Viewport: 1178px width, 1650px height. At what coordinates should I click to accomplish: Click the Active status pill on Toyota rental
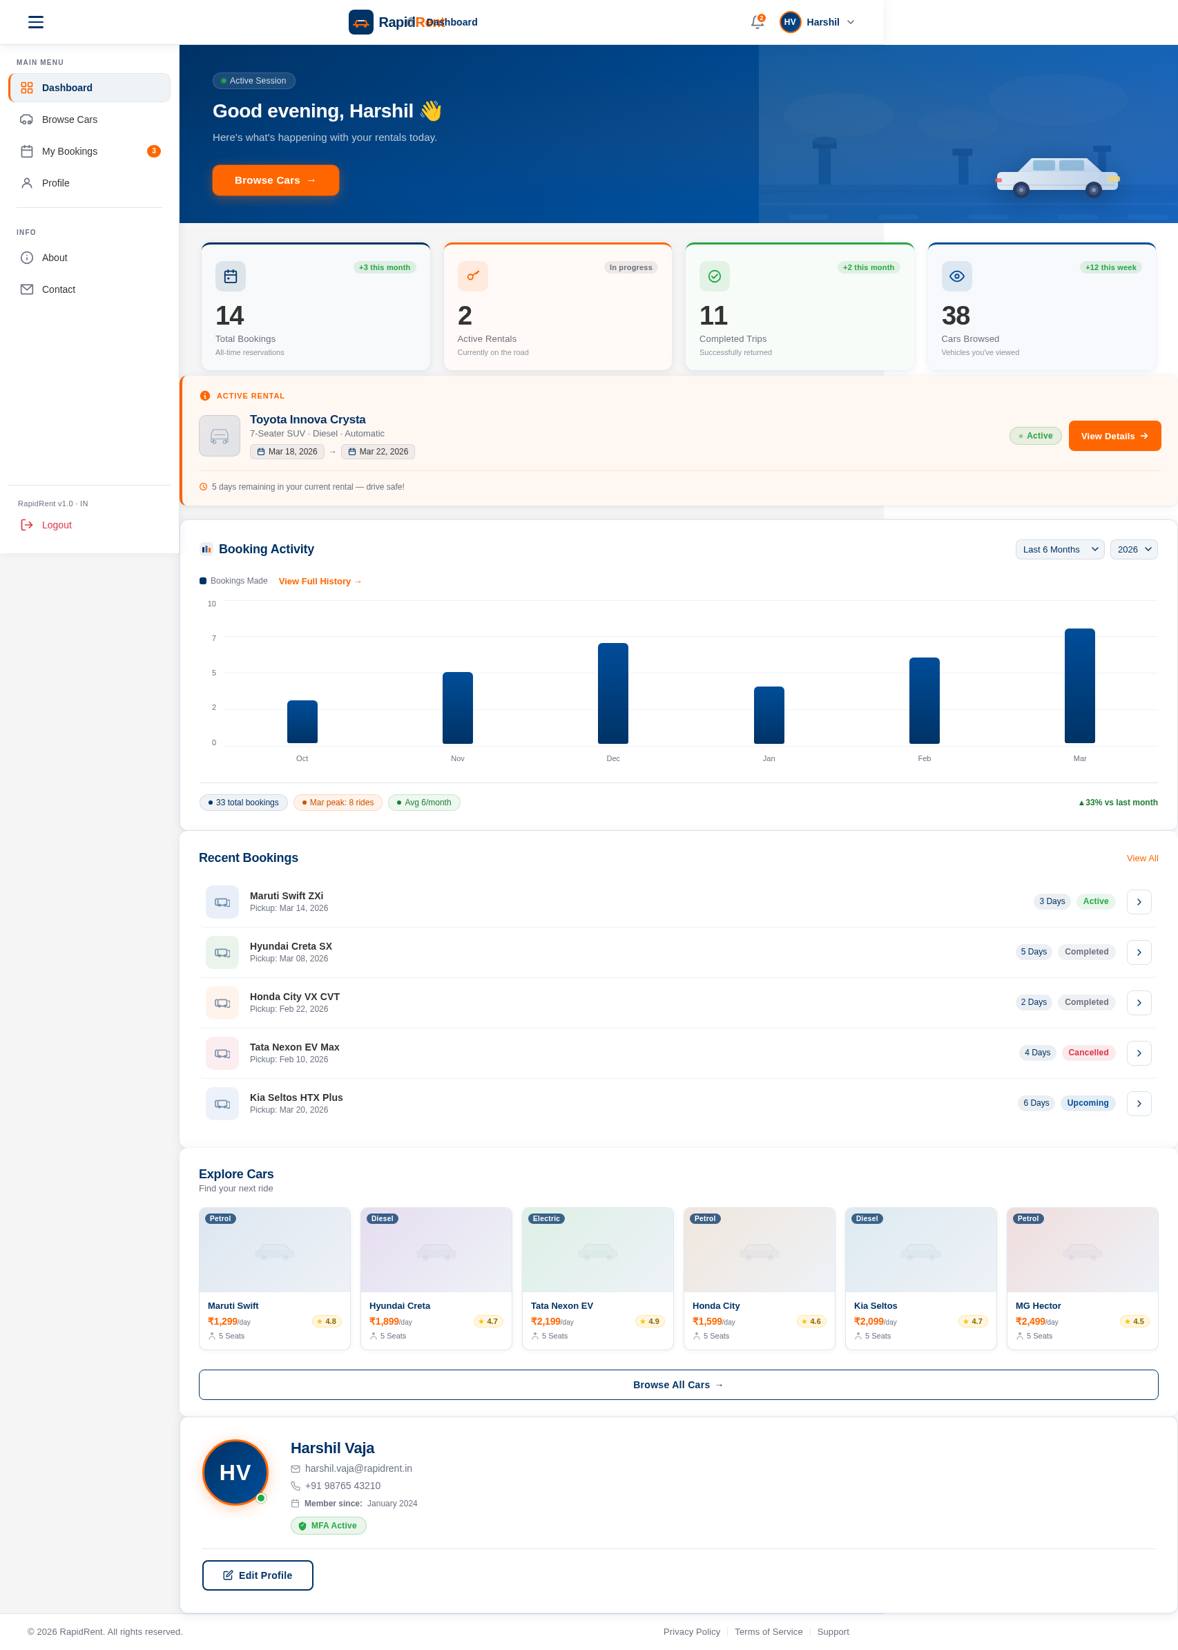tap(1035, 435)
